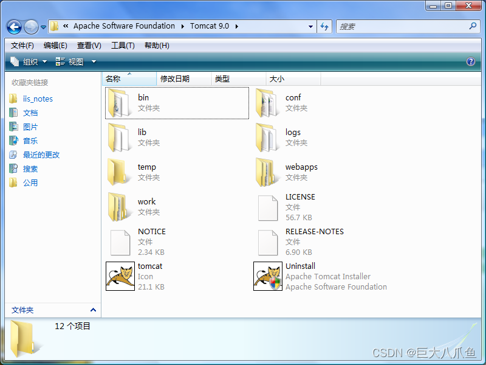Select the 'webapps' folder name text
Screen dimensions: 486x365
[301, 167]
